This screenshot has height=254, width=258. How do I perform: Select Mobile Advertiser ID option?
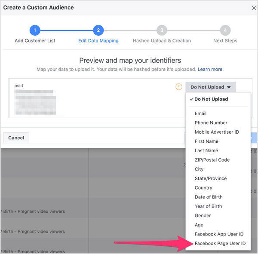(217, 132)
